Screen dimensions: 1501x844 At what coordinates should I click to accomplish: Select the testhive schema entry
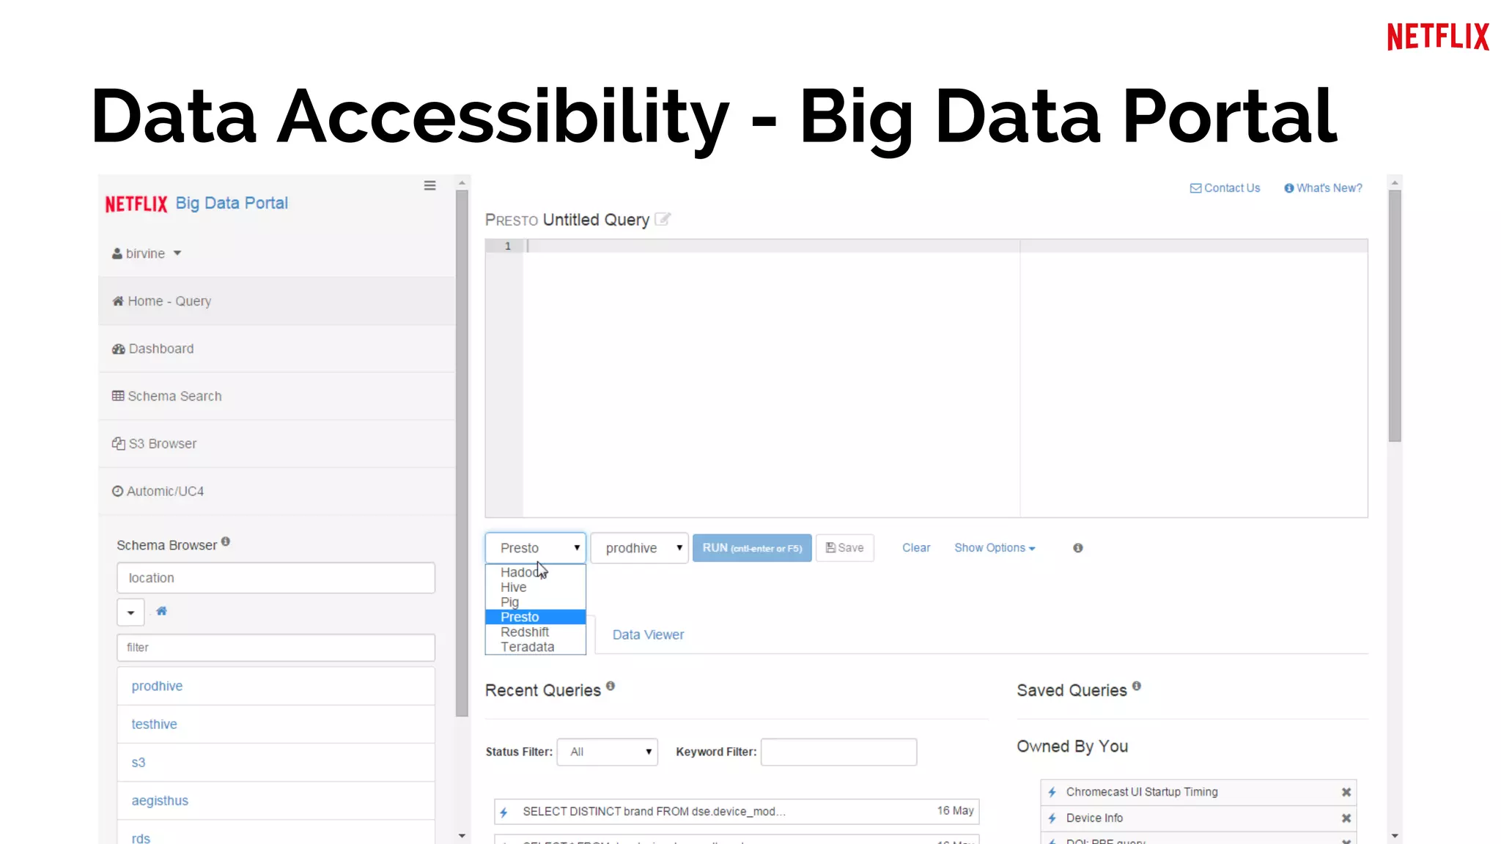click(x=276, y=725)
